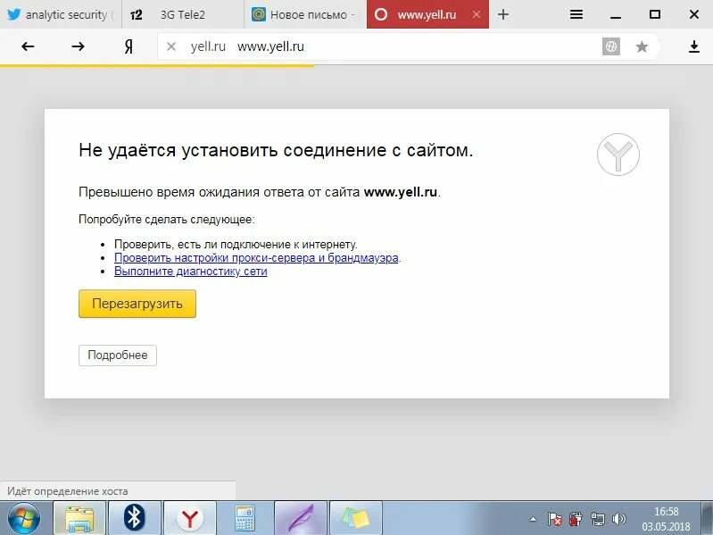Go back with the left arrow button
Screen dimensions: 713x535
(x=28, y=46)
